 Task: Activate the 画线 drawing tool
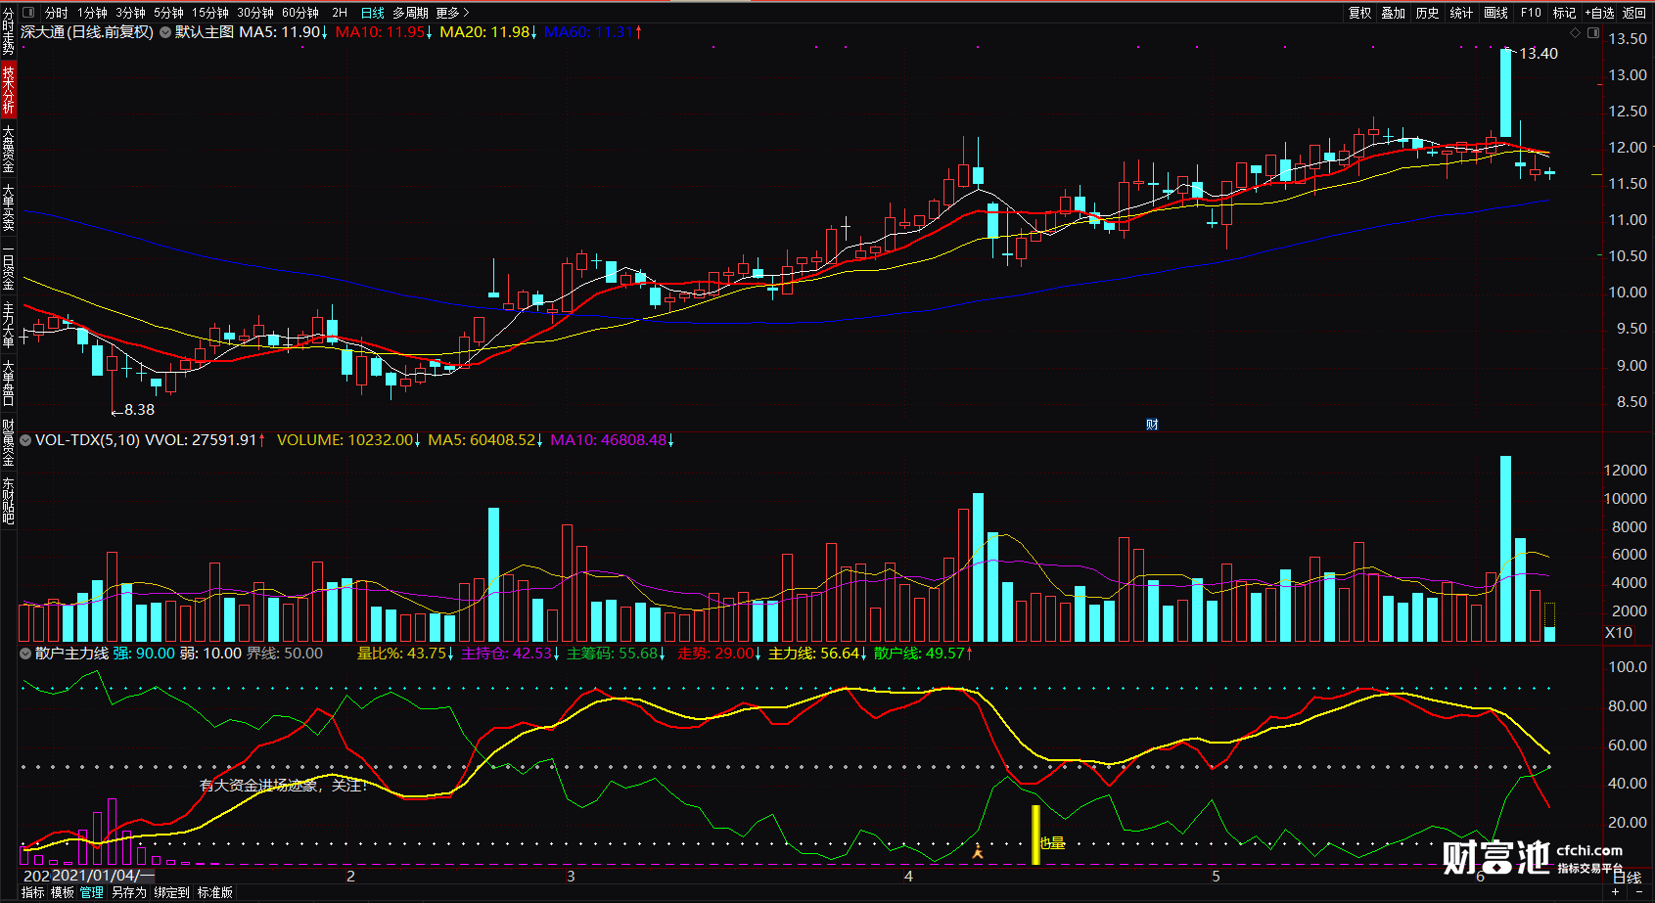1495,13
